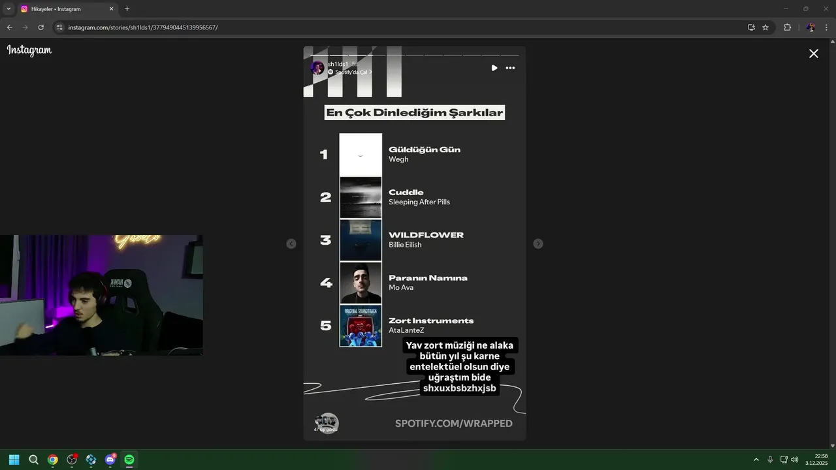Reload the Instagram page

coord(40,27)
